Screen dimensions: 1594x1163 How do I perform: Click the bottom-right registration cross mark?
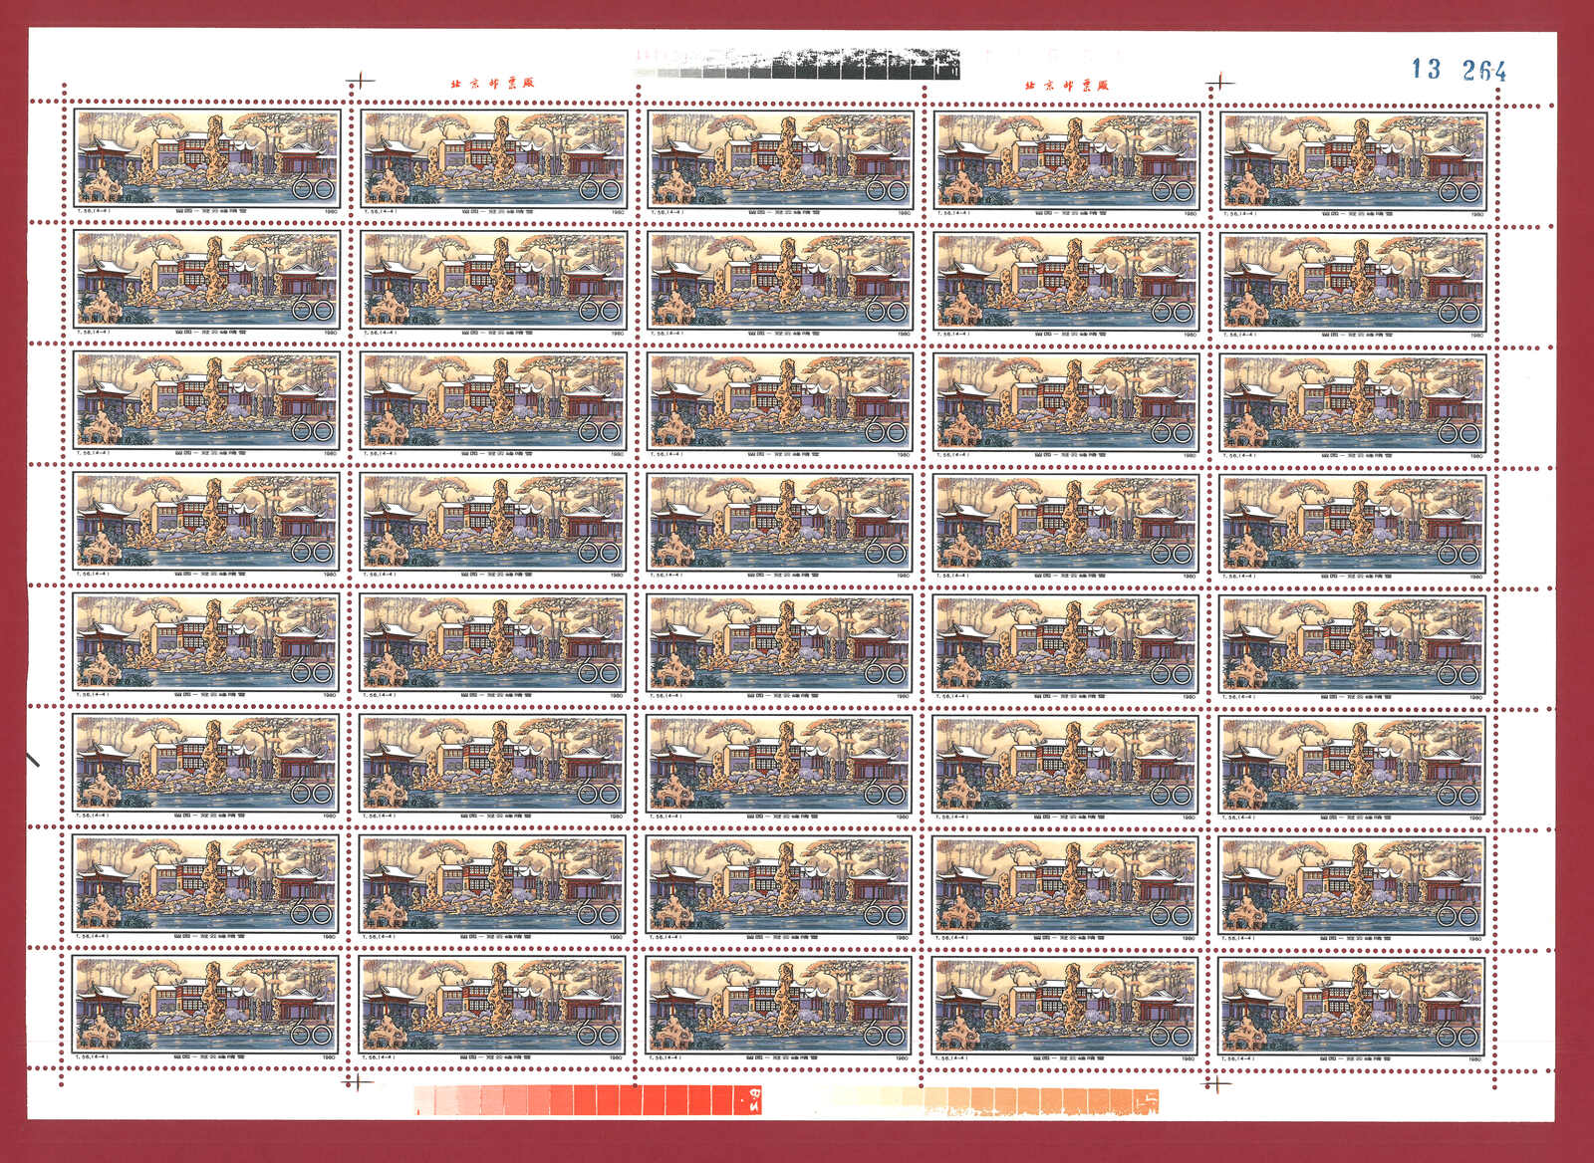tap(1217, 1082)
